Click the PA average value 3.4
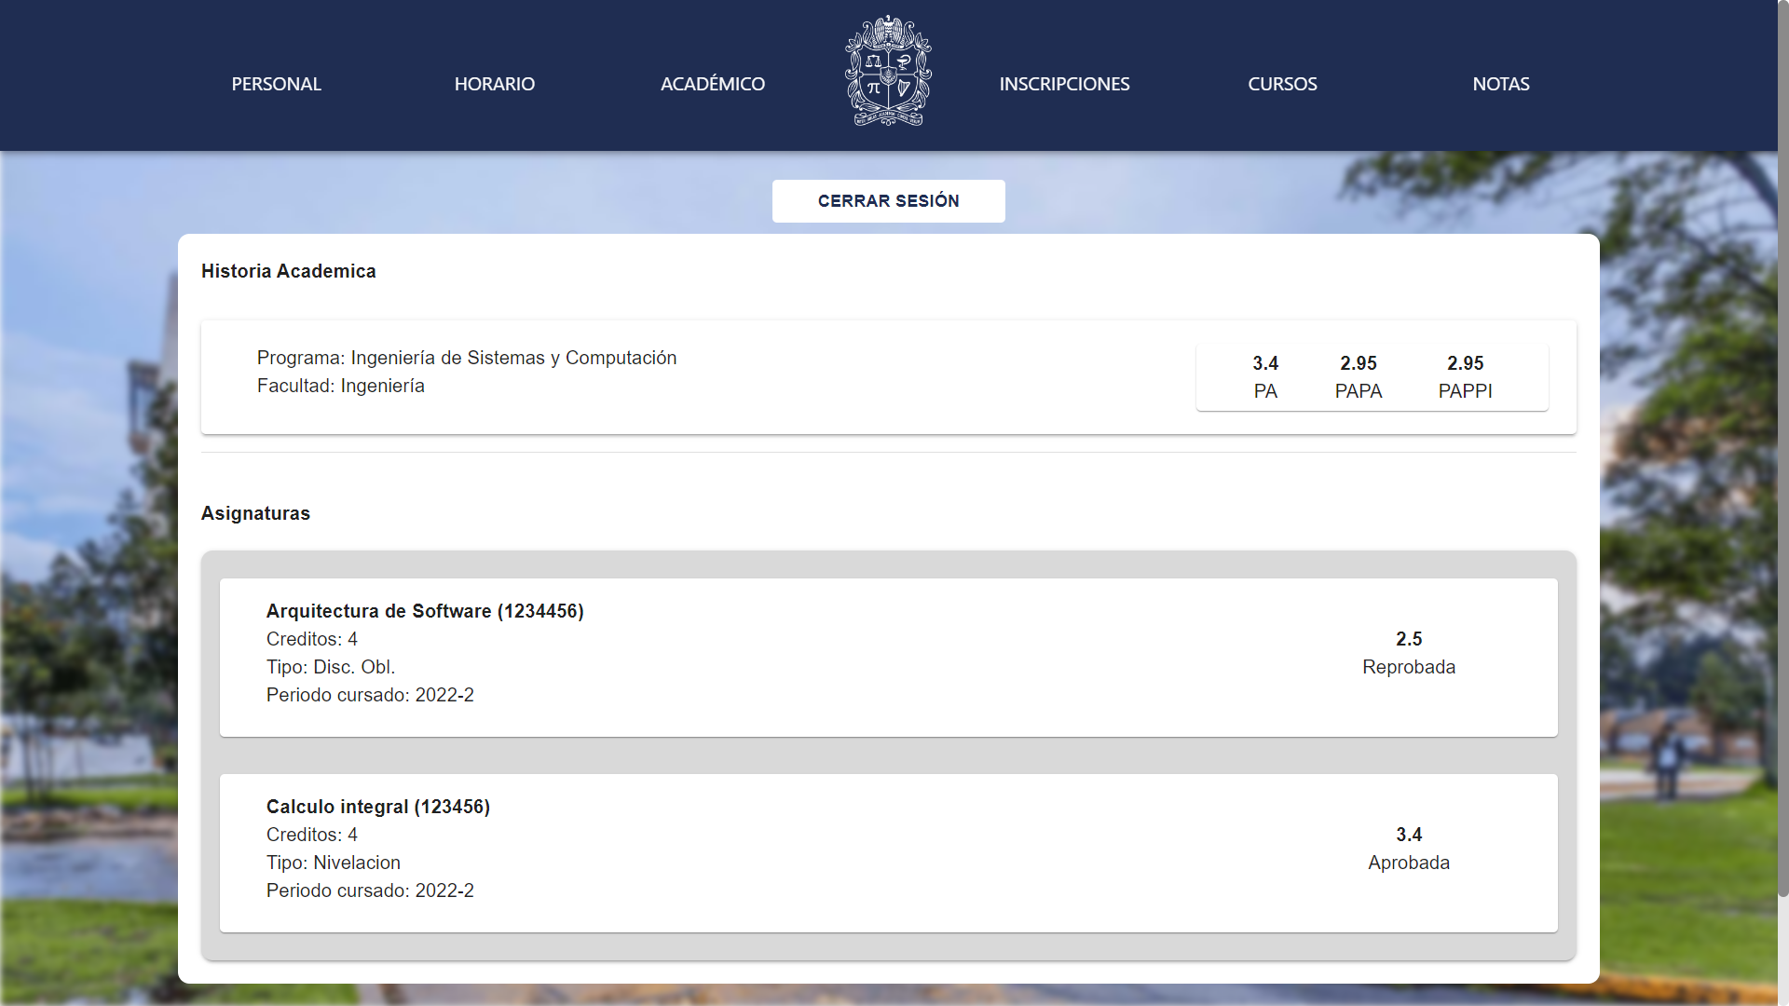1789x1006 pixels. click(1264, 363)
